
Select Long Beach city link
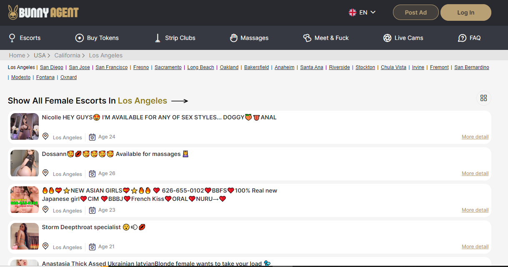pyautogui.click(x=201, y=67)
